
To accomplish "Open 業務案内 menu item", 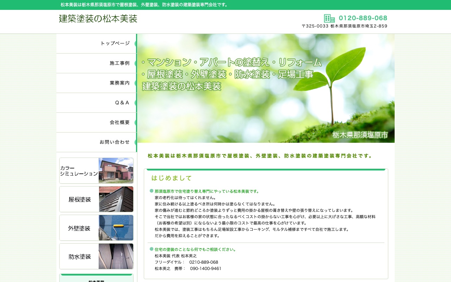I will tap(97, 83).
